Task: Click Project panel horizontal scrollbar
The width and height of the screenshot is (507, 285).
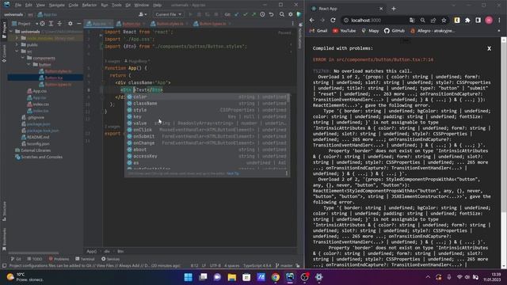Action: coord(33,253)
